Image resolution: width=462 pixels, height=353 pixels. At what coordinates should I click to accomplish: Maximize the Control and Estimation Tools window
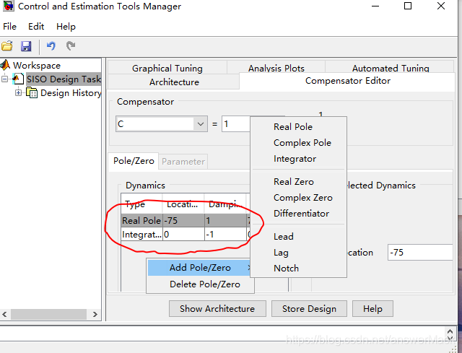click(408, 6)
